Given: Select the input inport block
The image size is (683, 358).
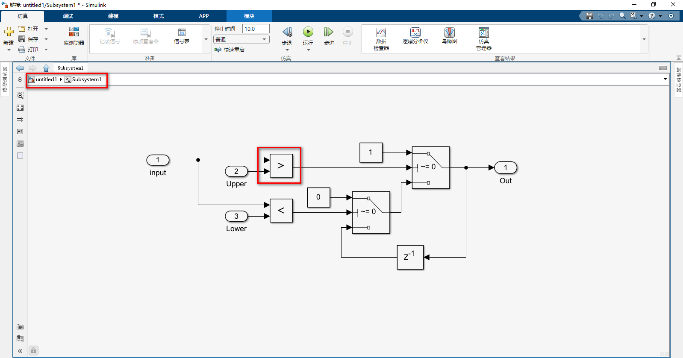Looking at the screenshot, I should click(x=158, y=160).
